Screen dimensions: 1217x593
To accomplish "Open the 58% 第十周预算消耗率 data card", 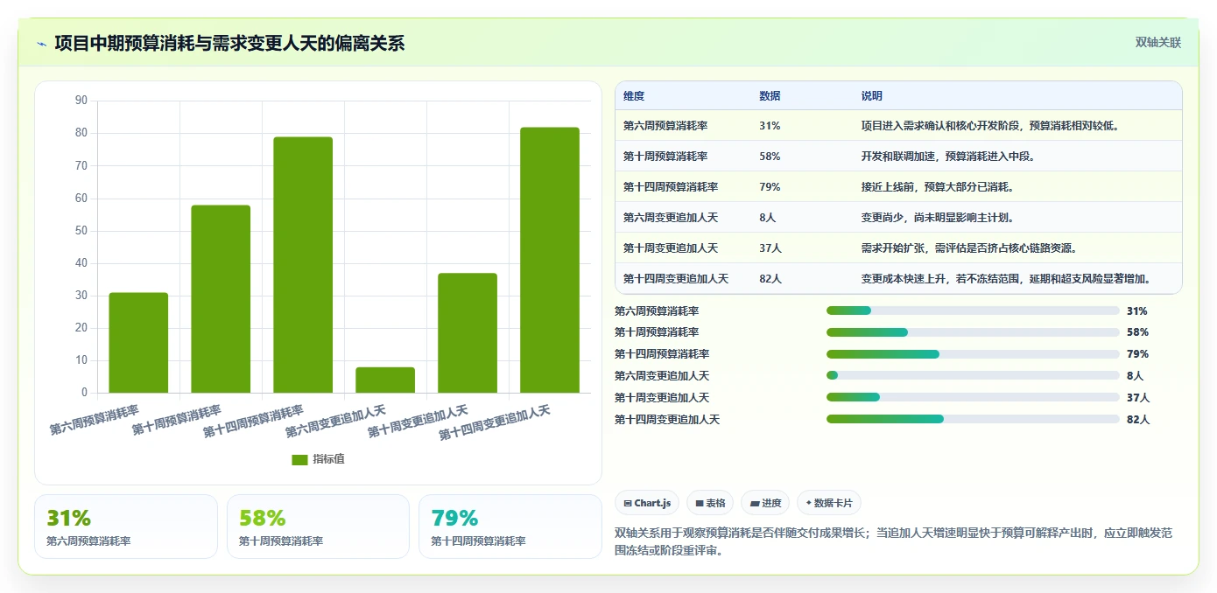I will [318, 527].
